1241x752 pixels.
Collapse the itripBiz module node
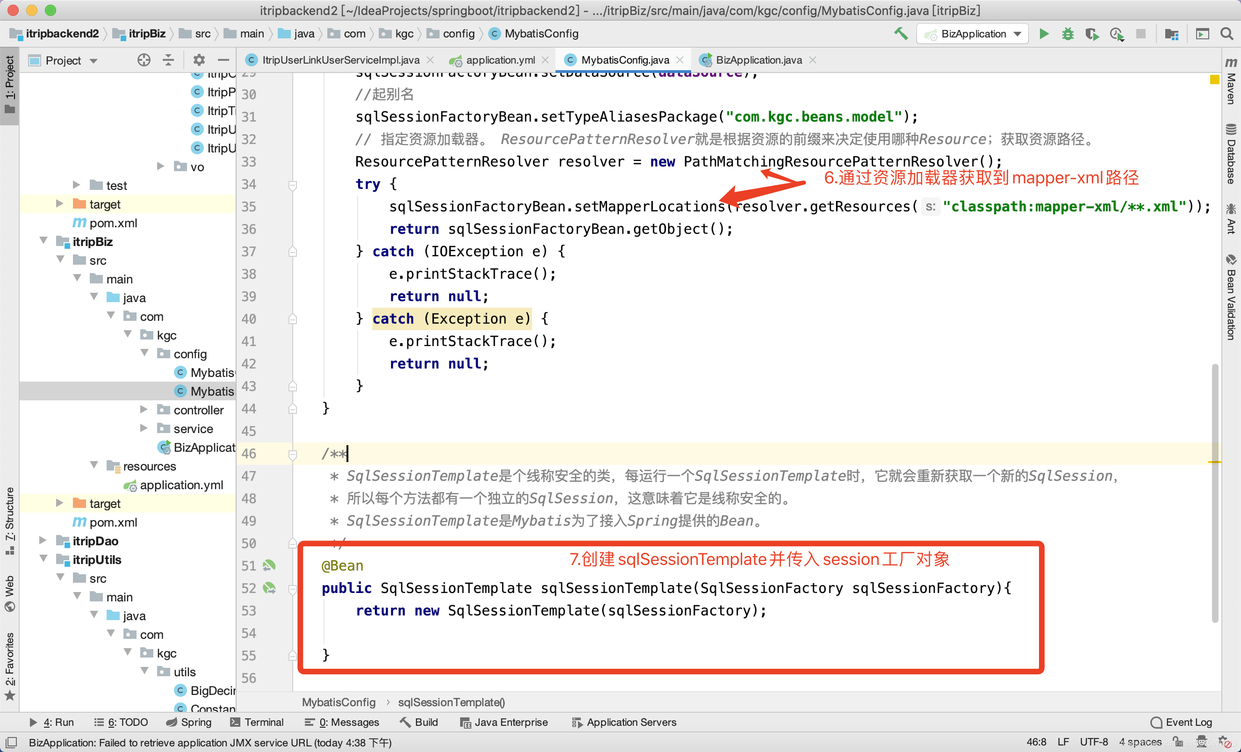point(43,241)
